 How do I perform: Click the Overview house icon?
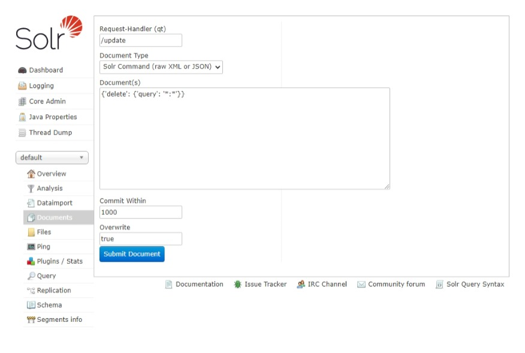(31, 174)
